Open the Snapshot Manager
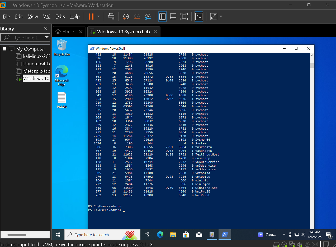 pyautogui.click(x=148, y=16)
